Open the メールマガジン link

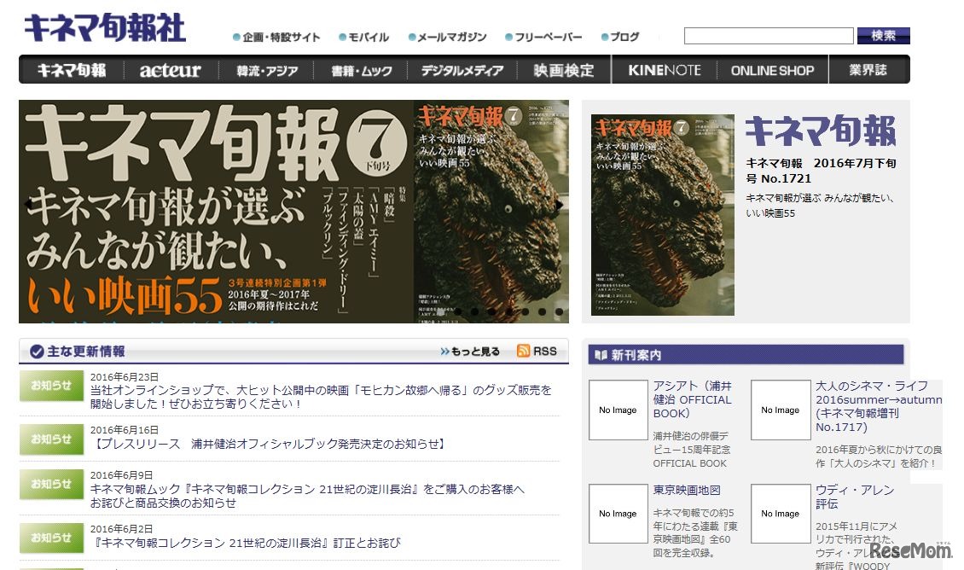point(454,38)
